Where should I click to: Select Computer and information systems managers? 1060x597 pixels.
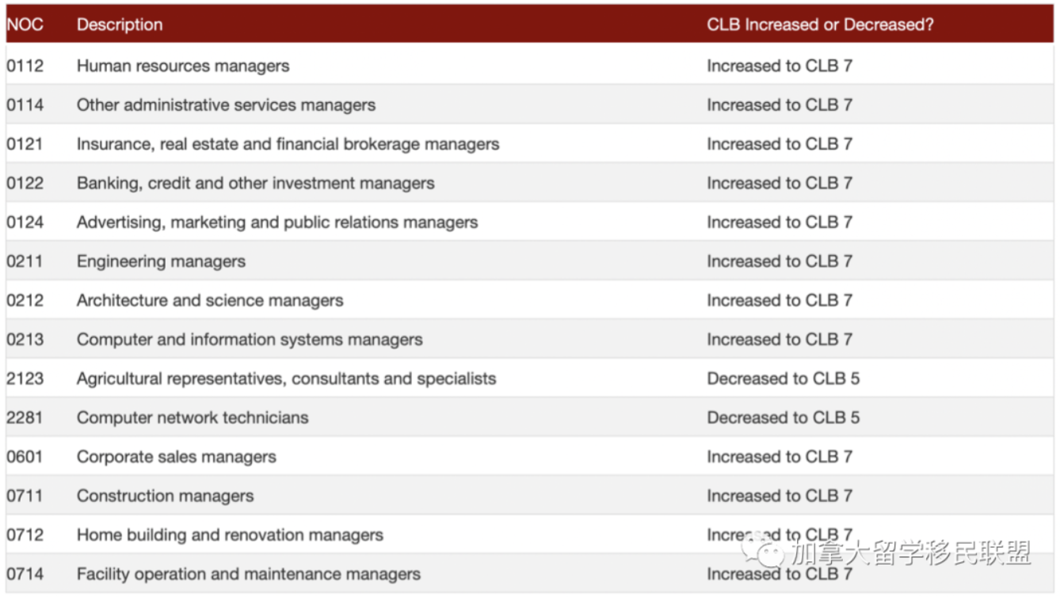[x=250, y=340]
